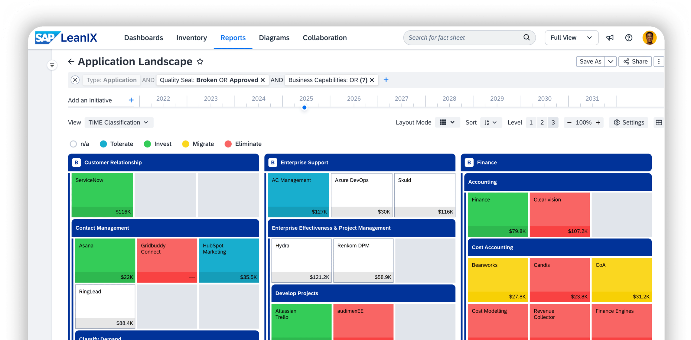Toggle the Eliminate legend filter
Viewport: 691px width, 340px height.
tap(228, 144)
